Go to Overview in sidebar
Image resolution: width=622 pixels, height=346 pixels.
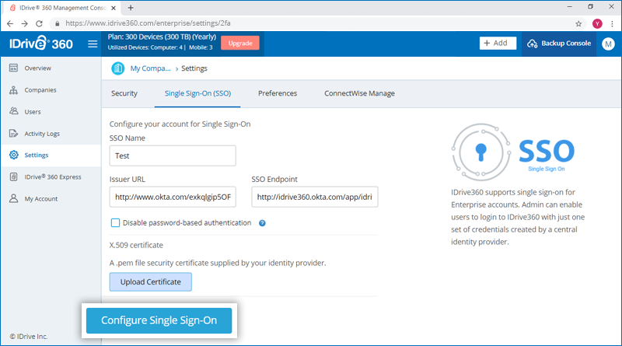(x=51, y=68)
